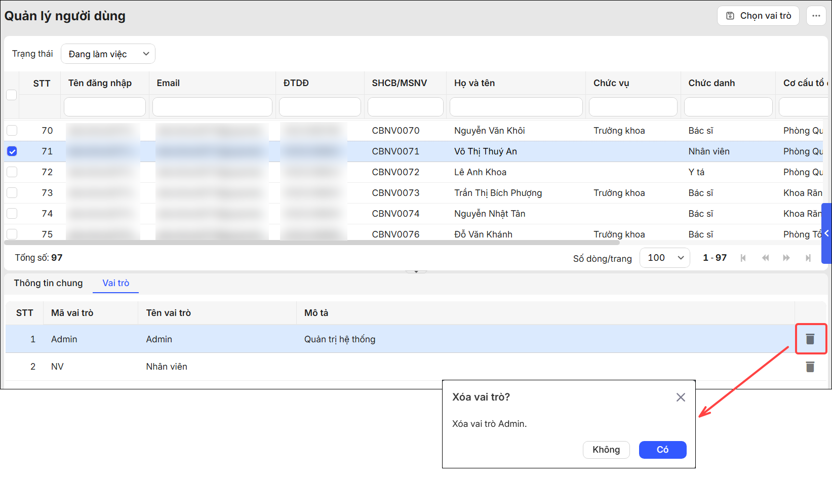
Task: Open the rows-per-page dropdown showing 100
Action: click(x=665, y=258)
